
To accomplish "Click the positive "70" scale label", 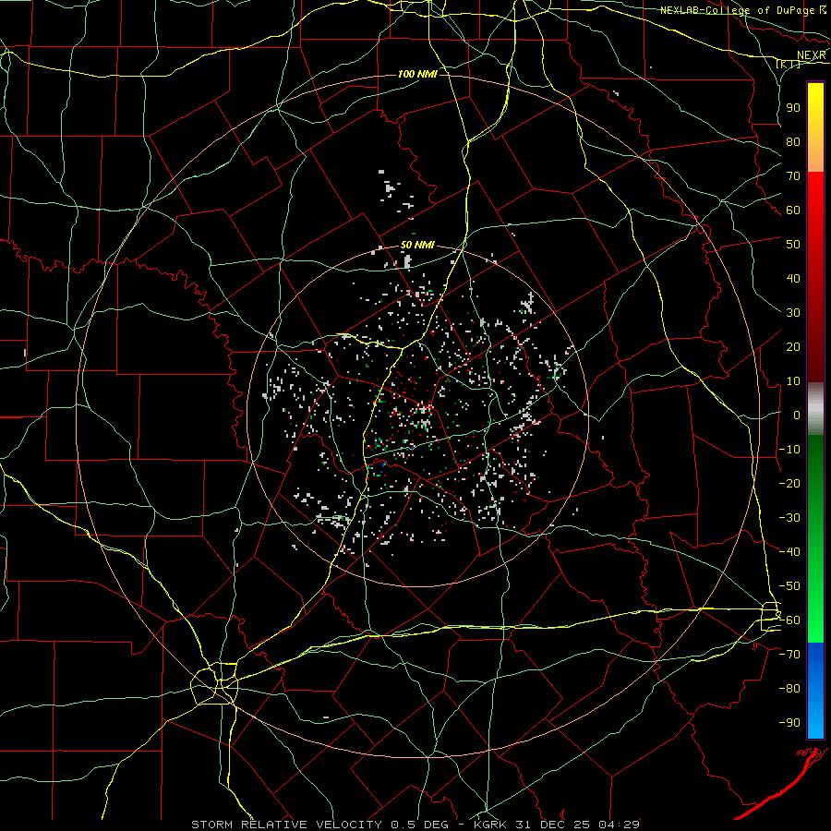I will [x=793, y=176].
